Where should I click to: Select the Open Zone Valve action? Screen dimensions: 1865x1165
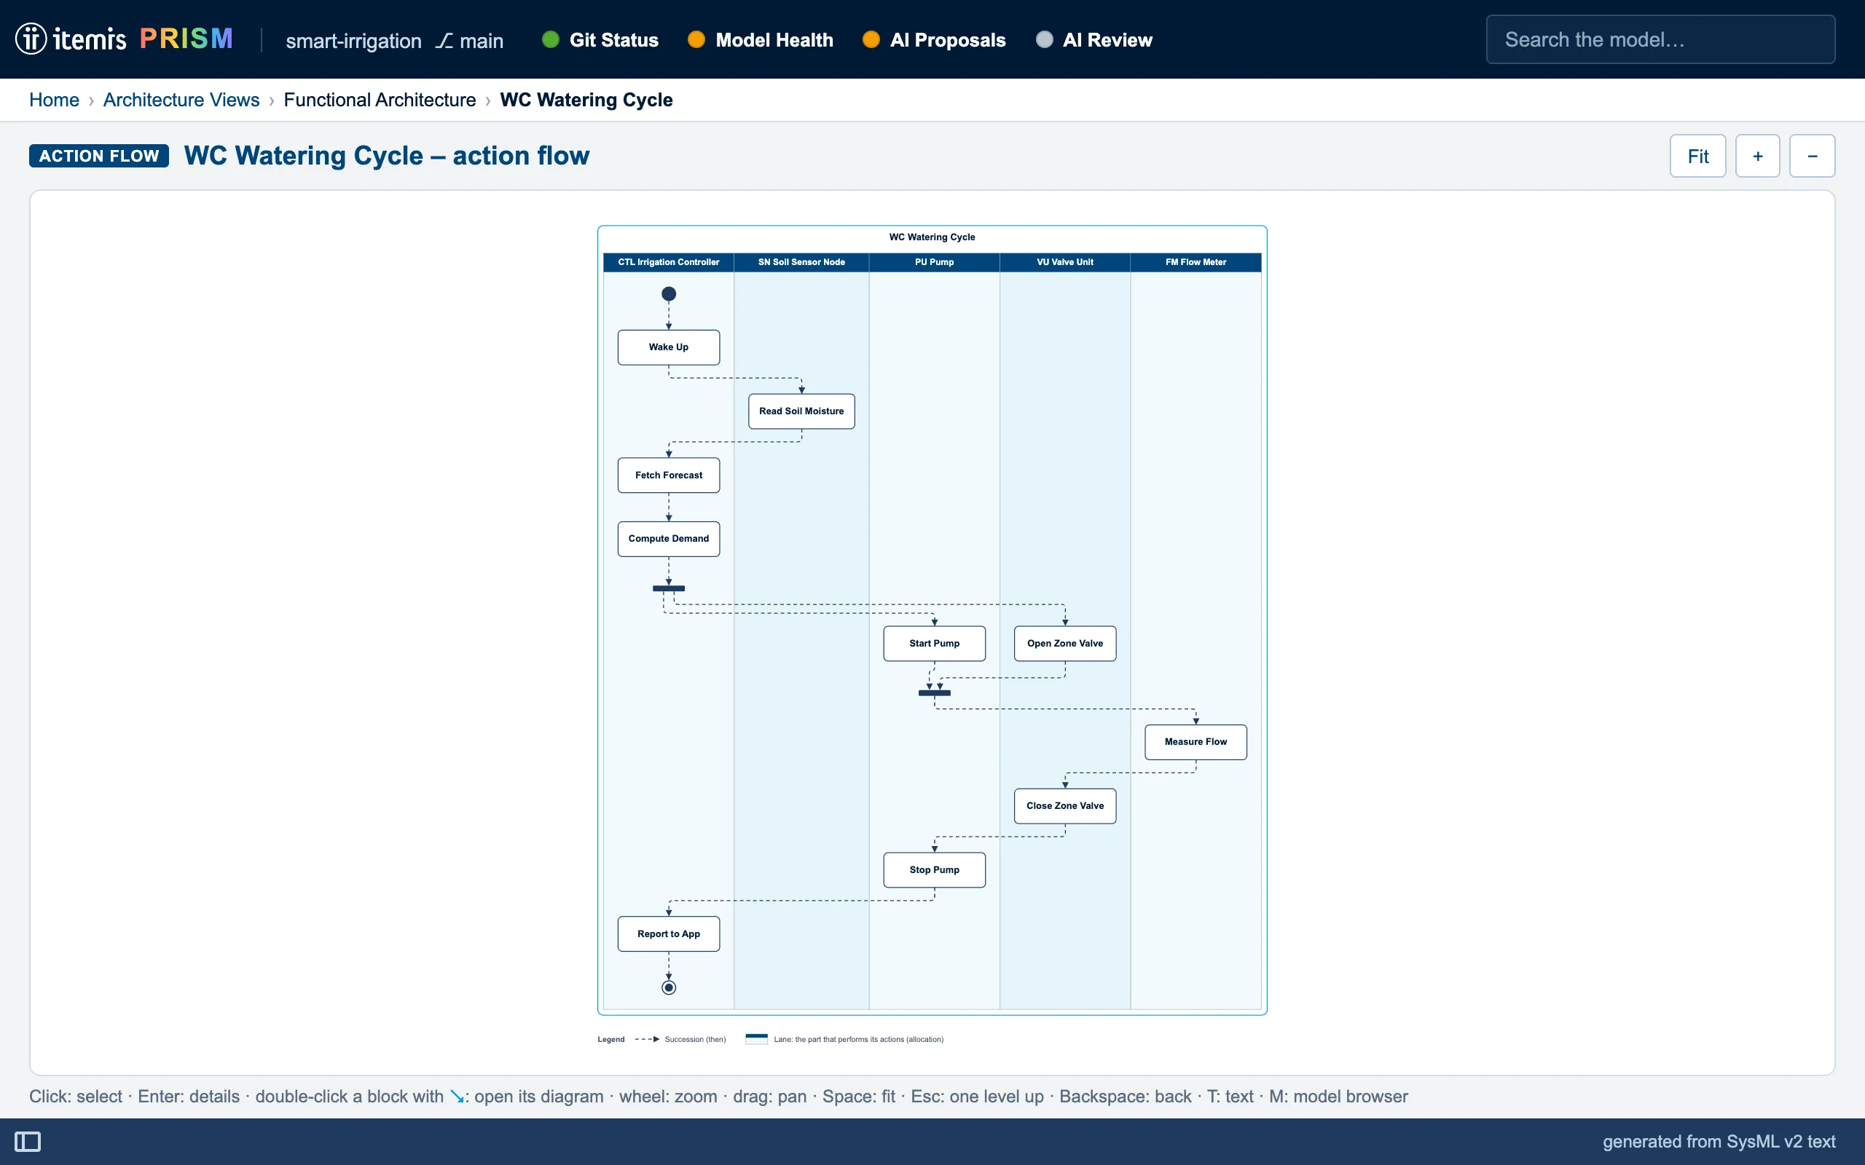pos(1065,644)
